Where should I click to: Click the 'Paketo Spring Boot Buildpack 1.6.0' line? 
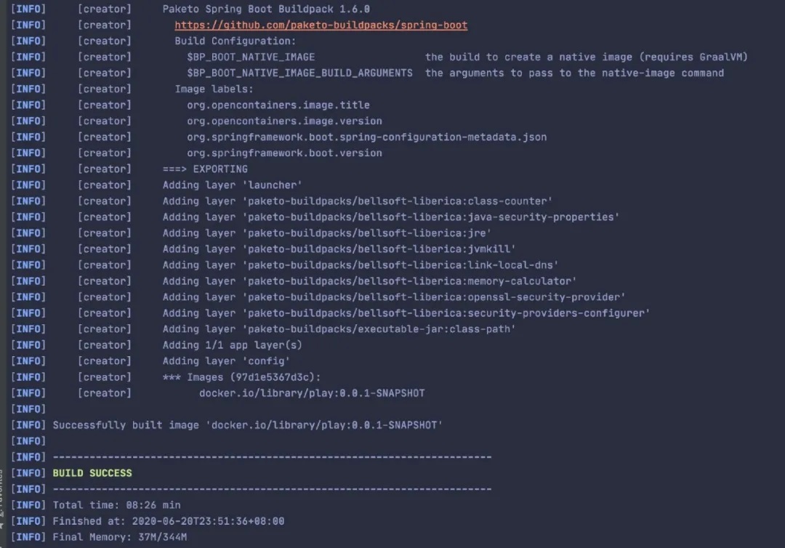(x=266, y=9)
